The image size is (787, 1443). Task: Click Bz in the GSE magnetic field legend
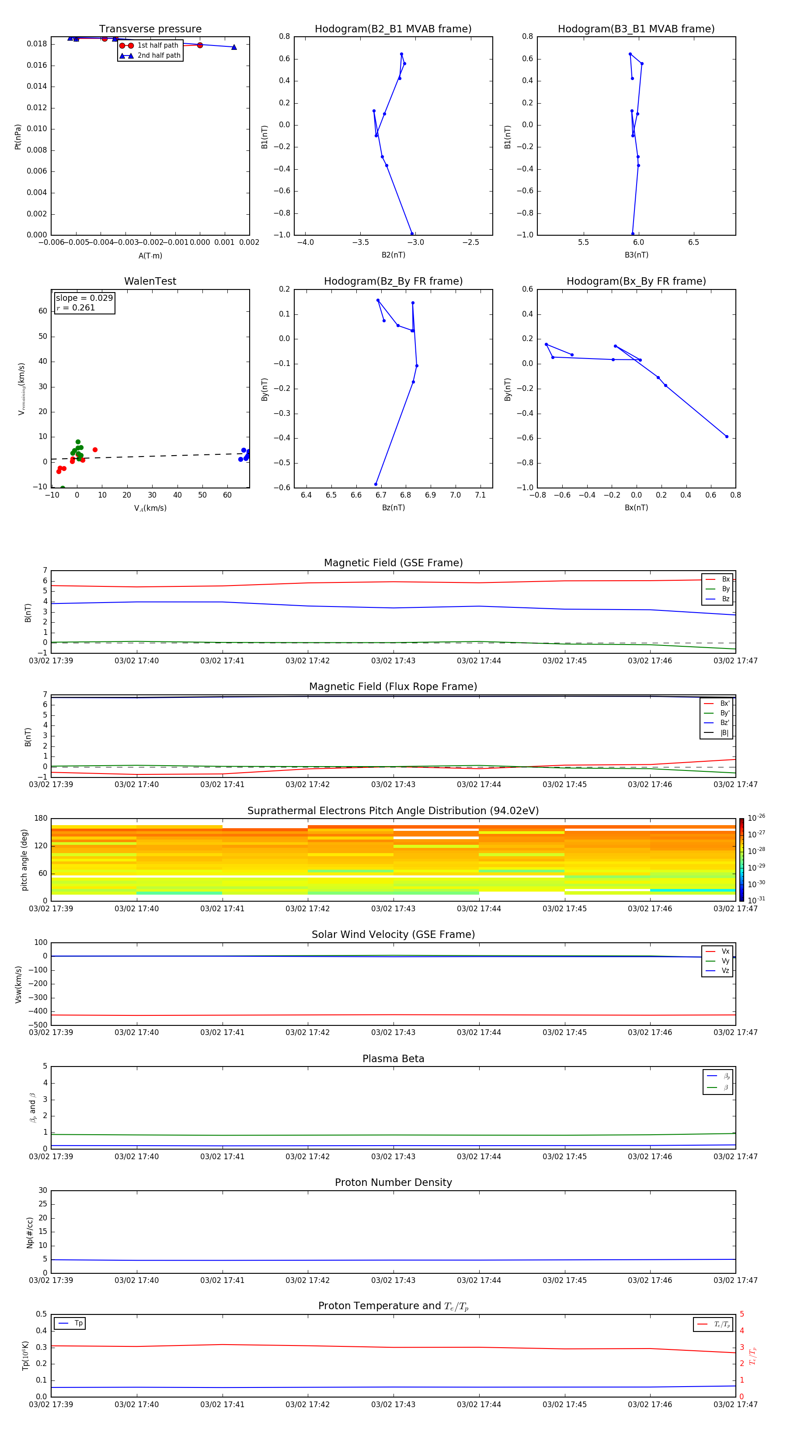717,600
